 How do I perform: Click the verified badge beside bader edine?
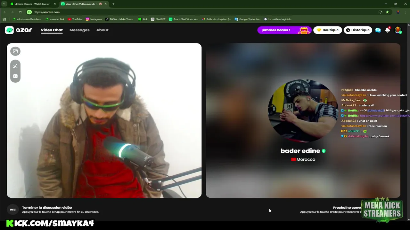pos(324,151)
